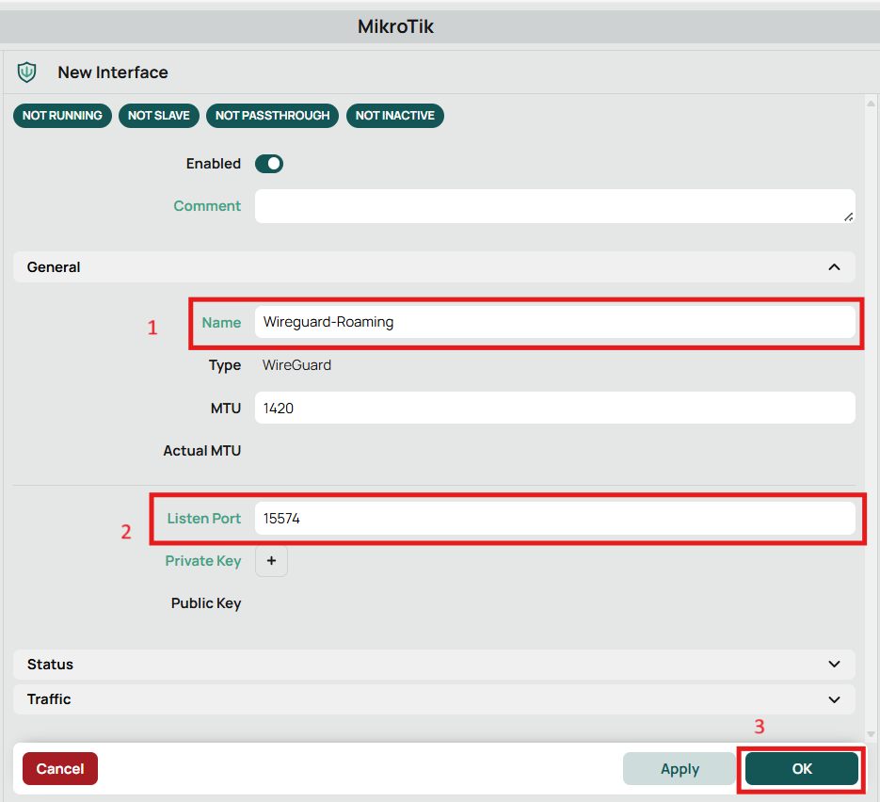Add a Private Key with plus icon
The image size is (880, 802).
pos(272,561)
